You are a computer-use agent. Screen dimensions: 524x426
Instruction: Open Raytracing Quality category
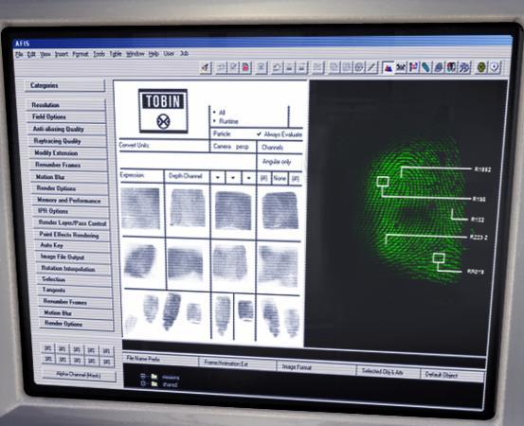point(68,141)
